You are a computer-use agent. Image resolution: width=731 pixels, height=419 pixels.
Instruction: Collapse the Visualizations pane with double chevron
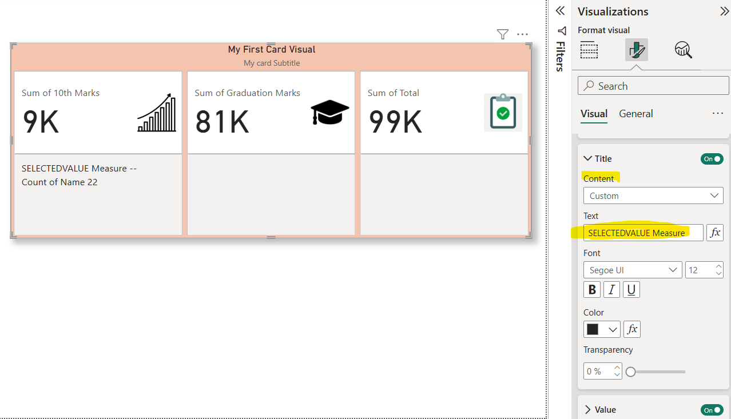(x=724, y=11)
